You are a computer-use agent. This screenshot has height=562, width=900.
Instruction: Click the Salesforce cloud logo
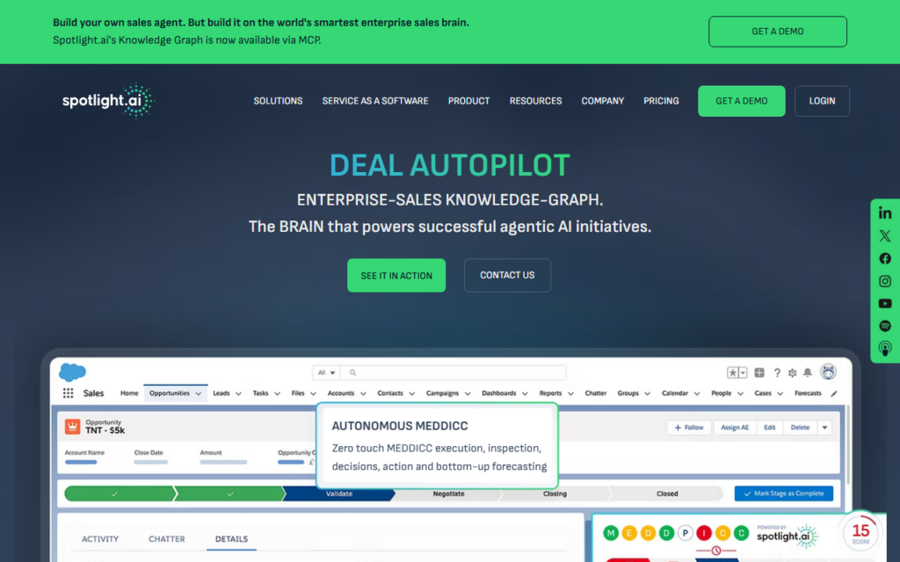pos(72,372)
